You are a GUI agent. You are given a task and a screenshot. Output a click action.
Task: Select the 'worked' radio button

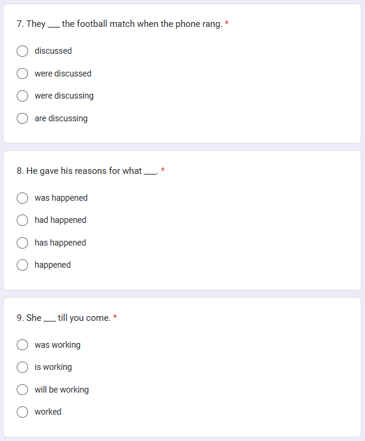point(23,412)
